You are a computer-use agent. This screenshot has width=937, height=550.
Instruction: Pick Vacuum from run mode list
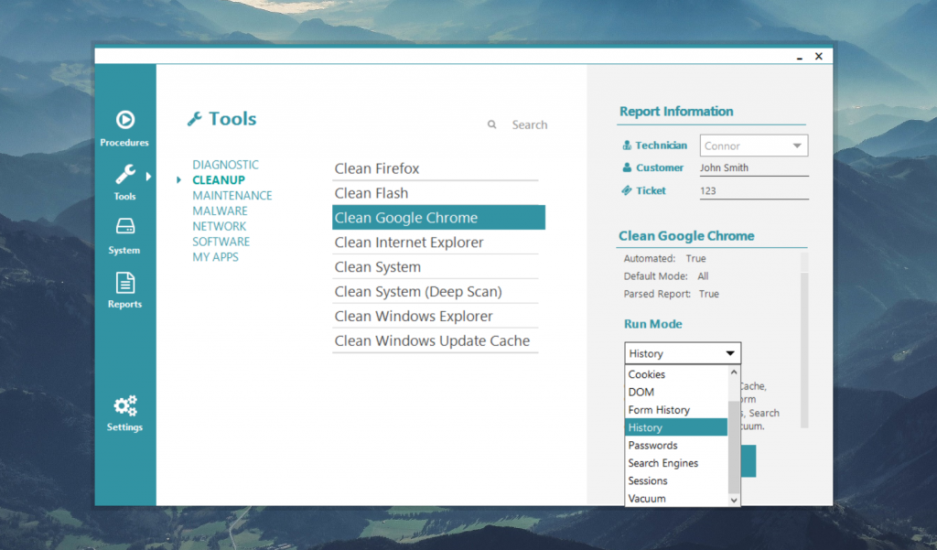tap(676, 498)
